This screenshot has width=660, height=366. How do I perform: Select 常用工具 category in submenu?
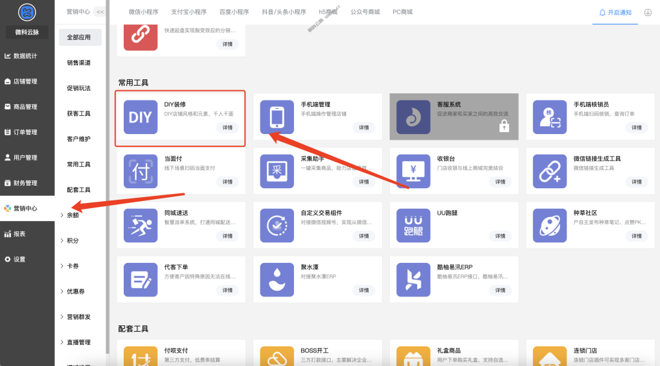pyautogui.click(x=79, y=164)
